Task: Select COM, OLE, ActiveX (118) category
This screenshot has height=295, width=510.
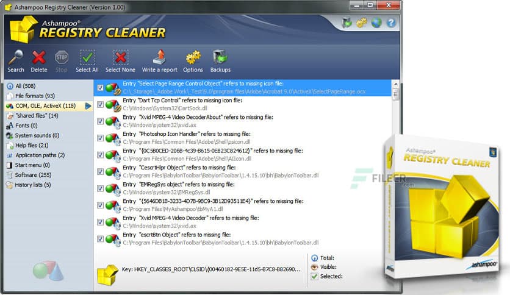Action: coord(49,106)
